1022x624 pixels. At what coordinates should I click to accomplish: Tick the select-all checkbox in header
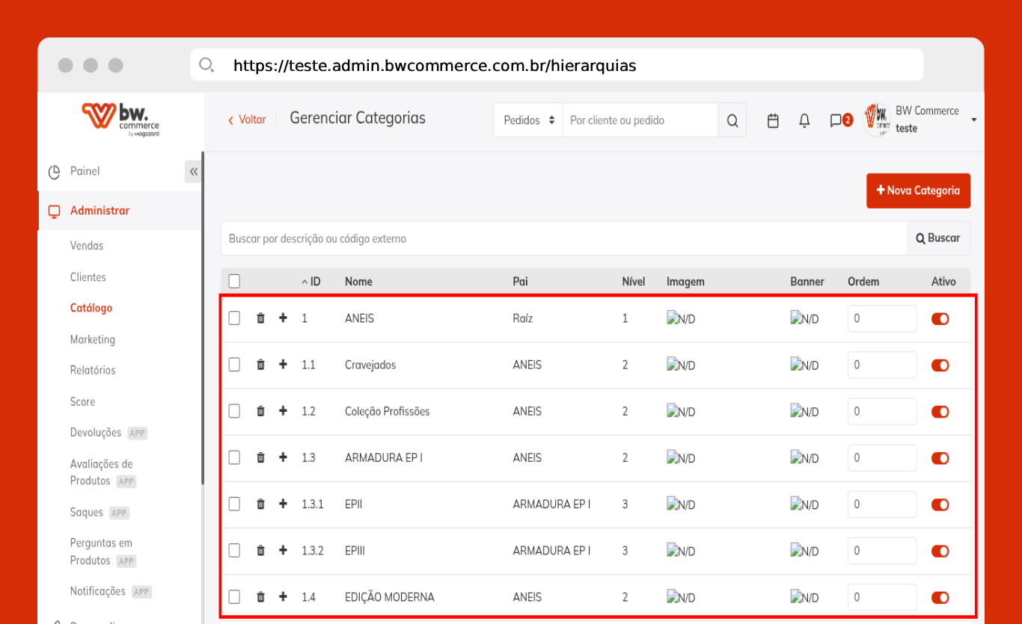(x=234, y=282)
